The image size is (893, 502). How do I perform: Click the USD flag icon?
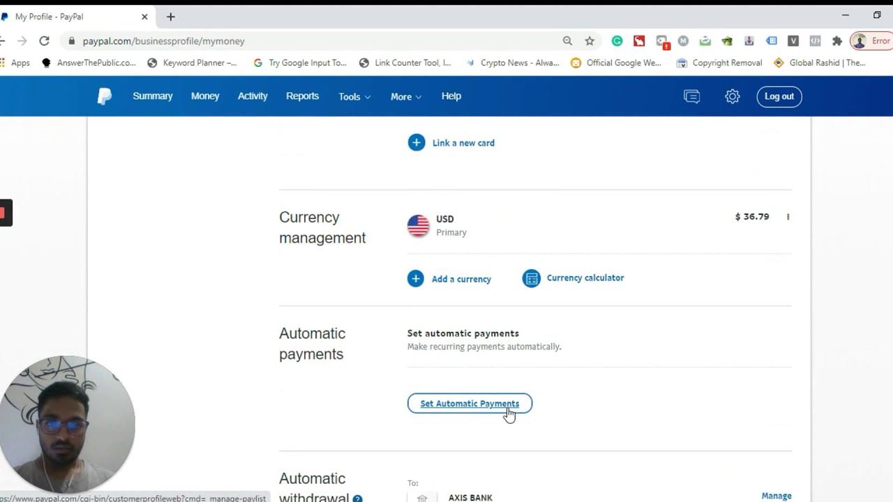click(x=419, y=225)
